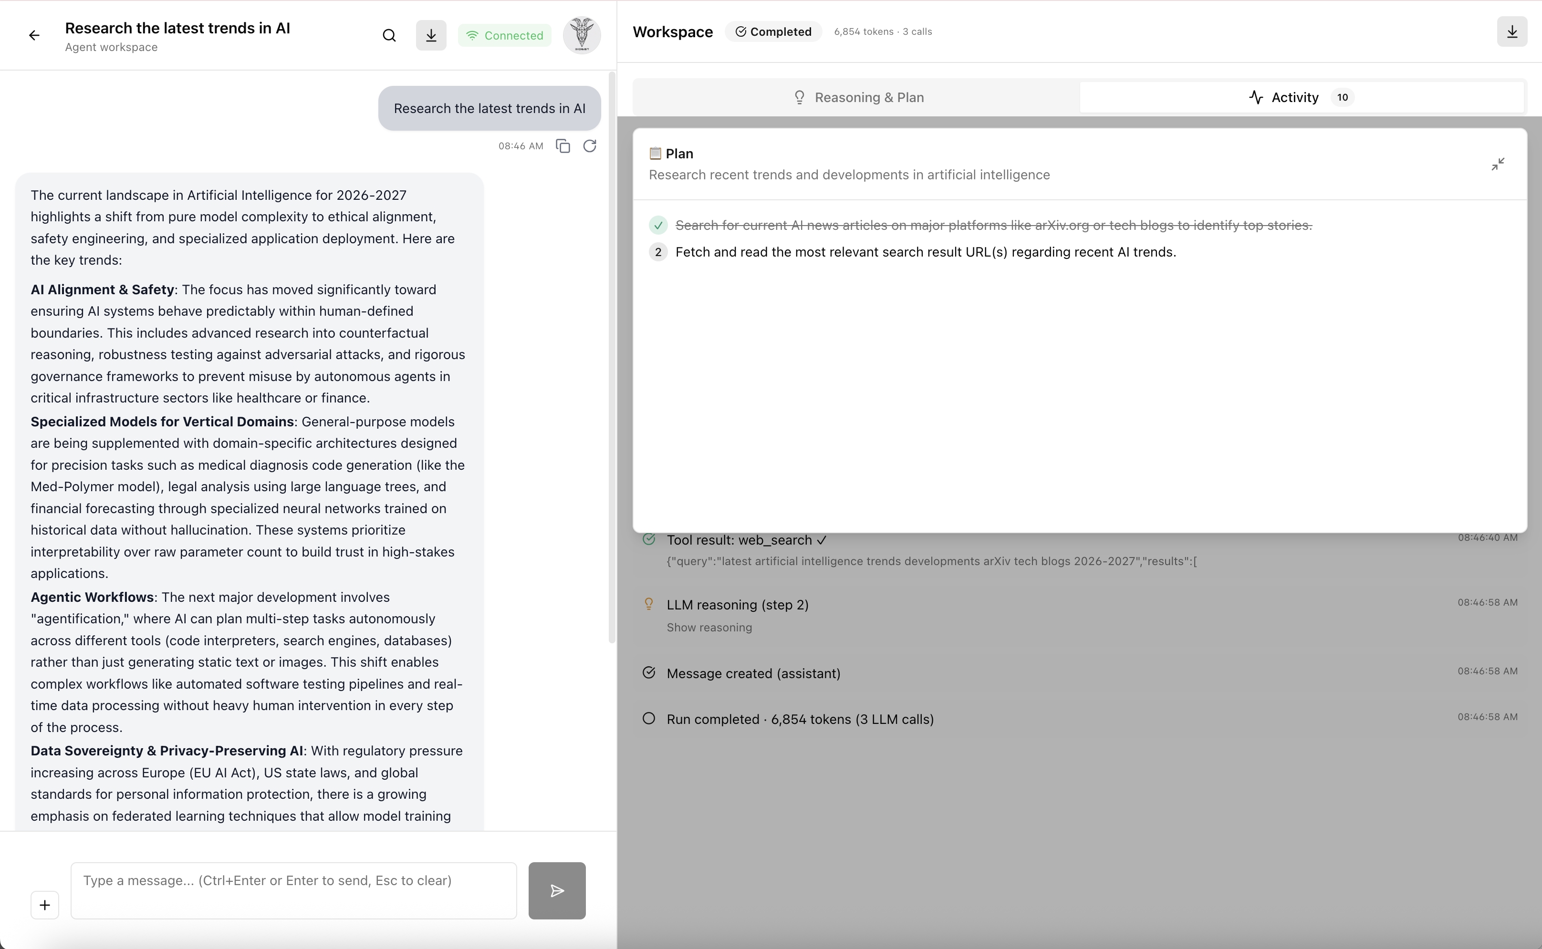
Task: Click the Message created check-circle icon
Action: click(648, 673)
